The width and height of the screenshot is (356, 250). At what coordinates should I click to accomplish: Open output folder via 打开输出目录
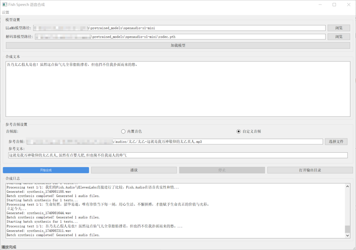coord(310,170)
